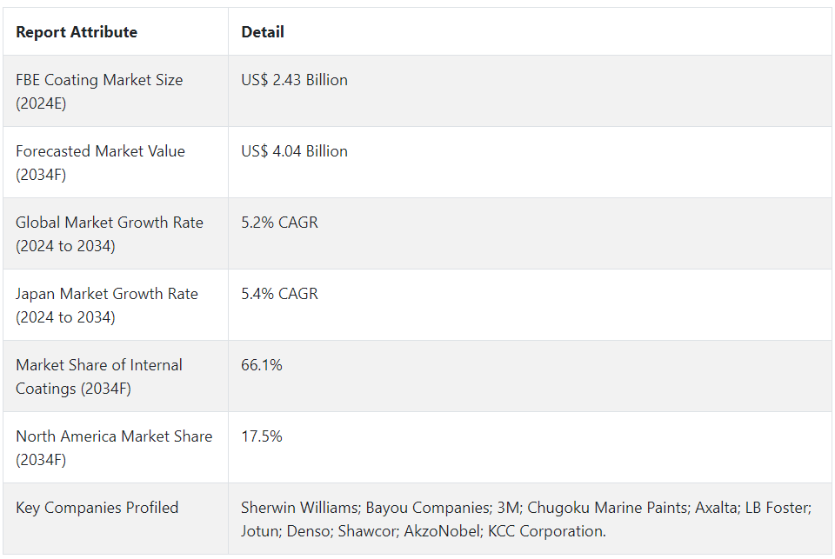Click "Sherwin Williams" in the companies list
This screenshot has width=835, height=559.
(x=297, y=508)
